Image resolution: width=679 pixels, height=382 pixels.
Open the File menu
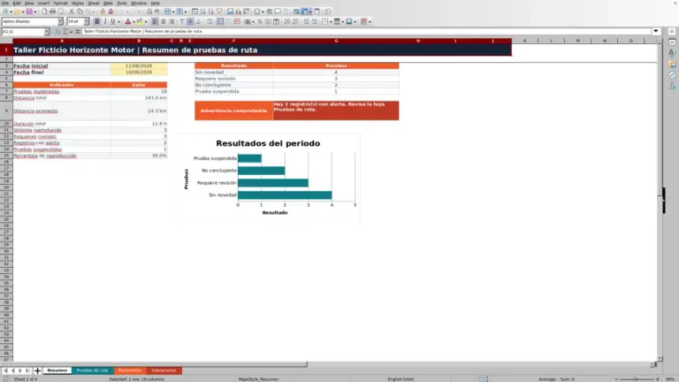coord(5,3)
